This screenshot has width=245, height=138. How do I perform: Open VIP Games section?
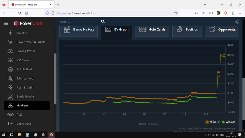click(x=24, y=60)
